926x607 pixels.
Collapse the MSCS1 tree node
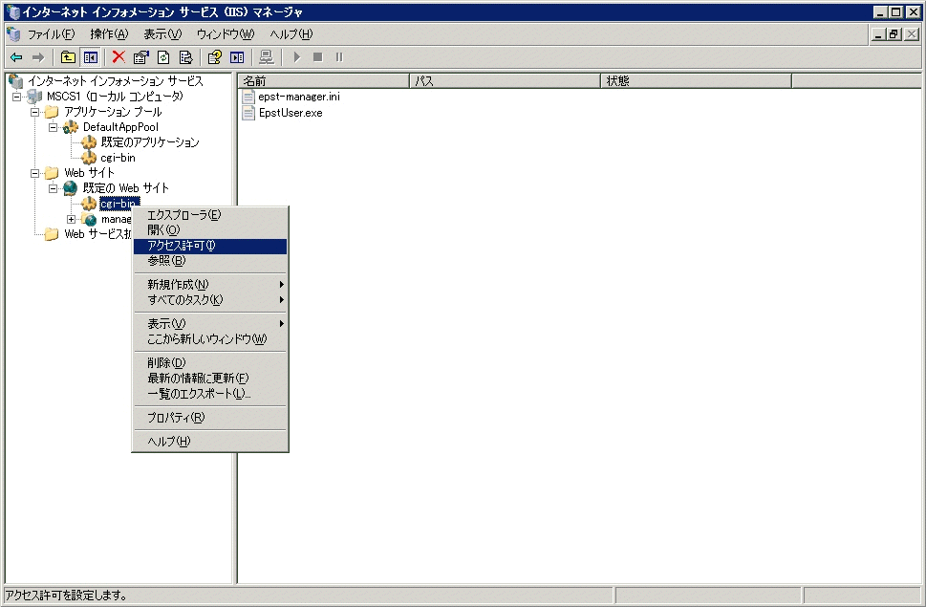(16, 97)
